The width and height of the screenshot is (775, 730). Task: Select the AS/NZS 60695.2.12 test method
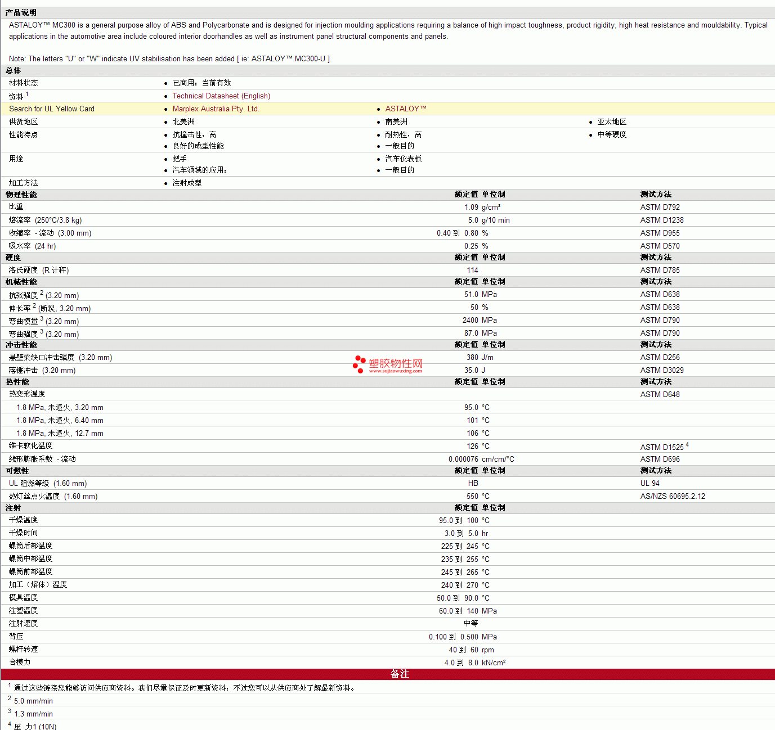(x=673, y=497)
